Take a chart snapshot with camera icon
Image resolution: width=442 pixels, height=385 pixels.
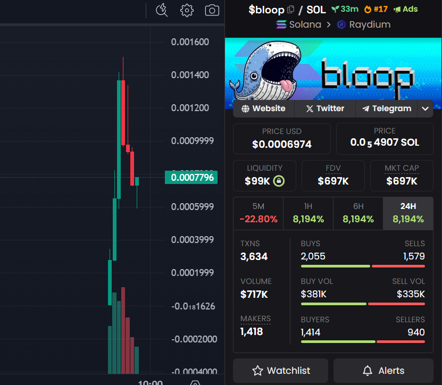click(x=212, y=11)
